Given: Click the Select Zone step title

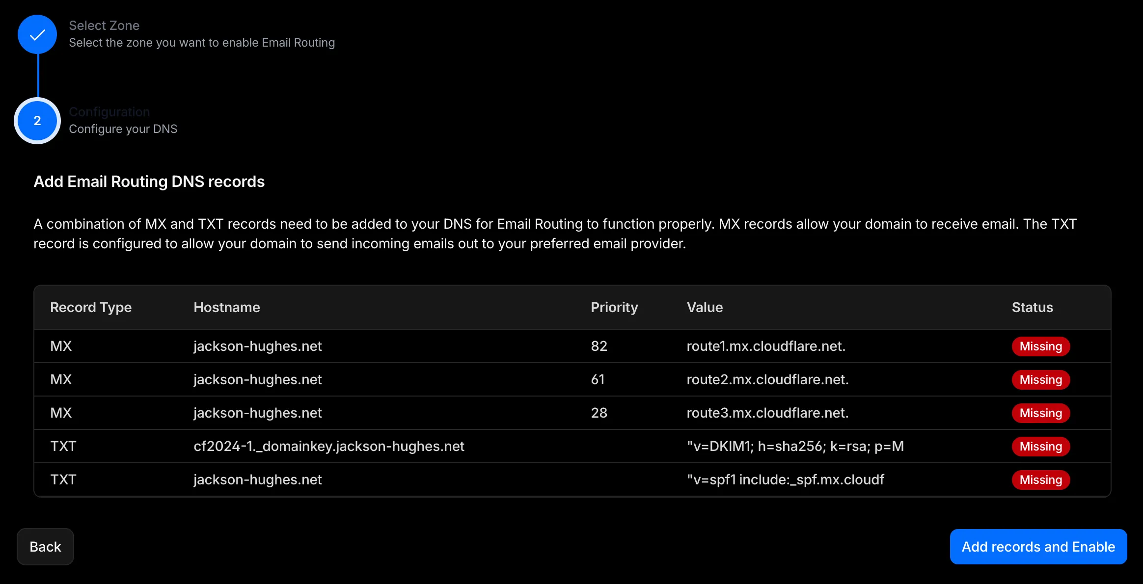Looking at the screenshot, I should (x=104, y=26).
